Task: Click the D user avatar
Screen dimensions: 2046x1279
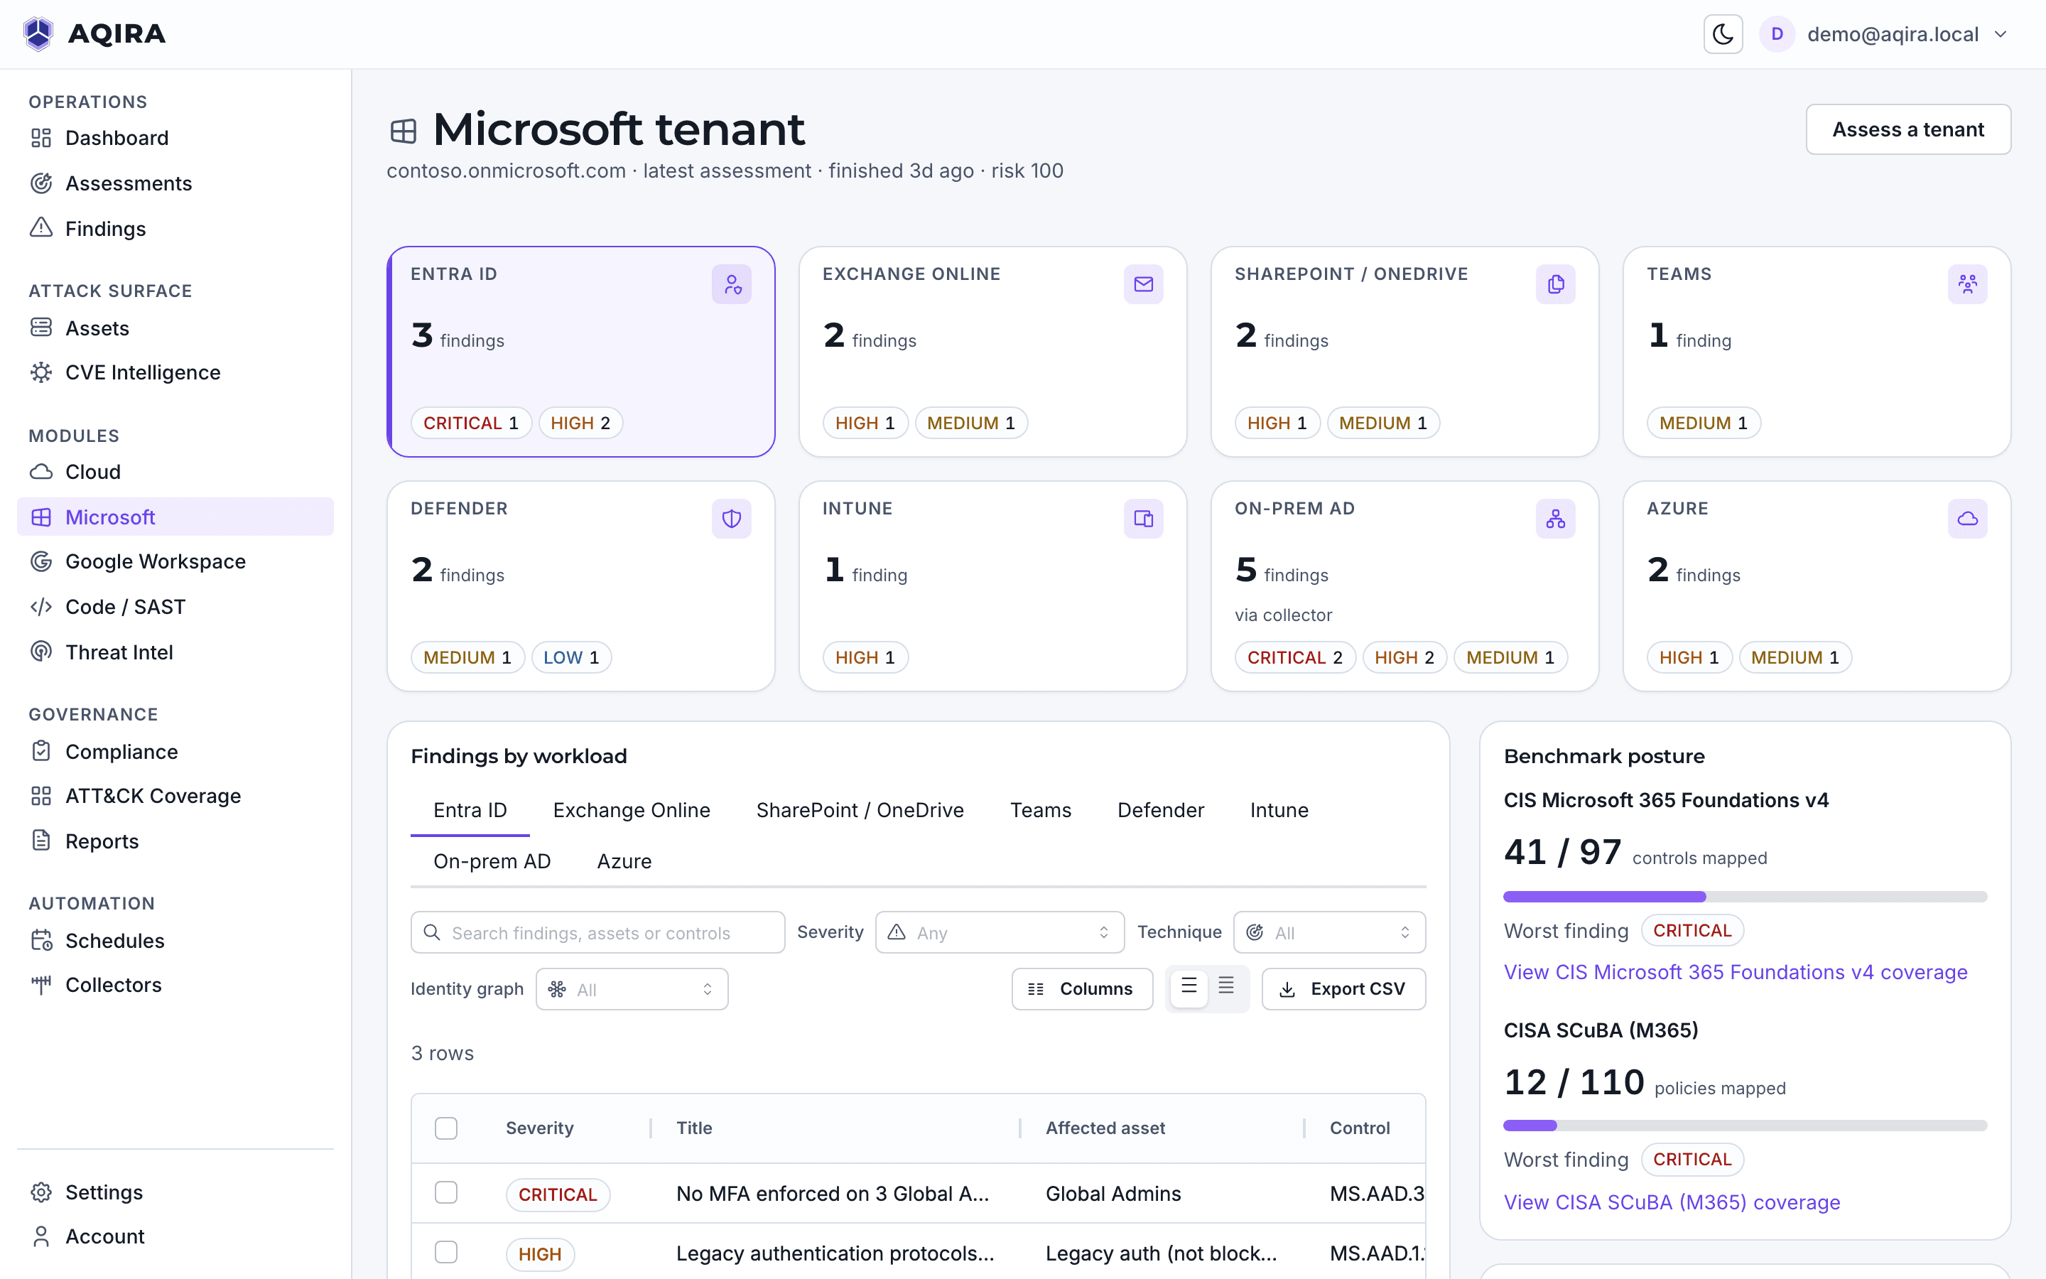Action: click(1777, 34)
